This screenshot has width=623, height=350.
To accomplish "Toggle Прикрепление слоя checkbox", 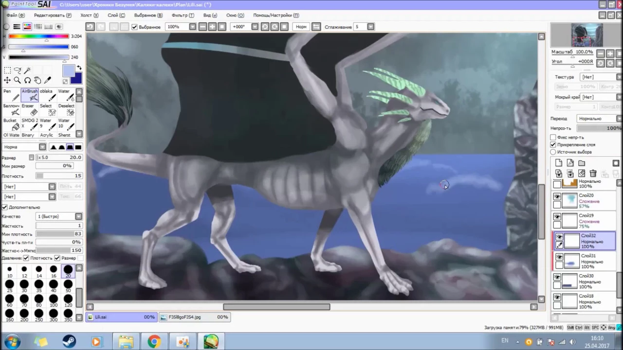I will click(553, 145).
